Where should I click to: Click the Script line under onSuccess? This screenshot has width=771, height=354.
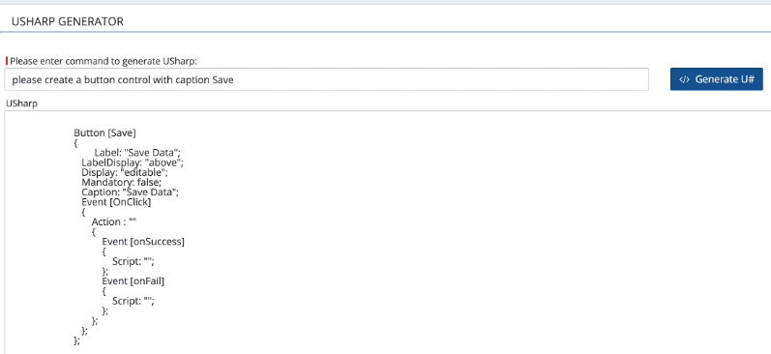click(x=133, y=261)
